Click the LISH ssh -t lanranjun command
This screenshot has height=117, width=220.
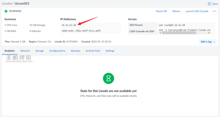(x=185, y=30)
